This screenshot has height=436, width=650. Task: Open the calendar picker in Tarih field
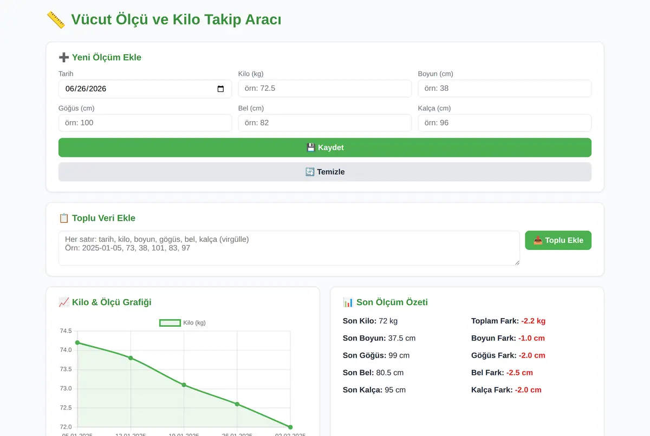220,89
